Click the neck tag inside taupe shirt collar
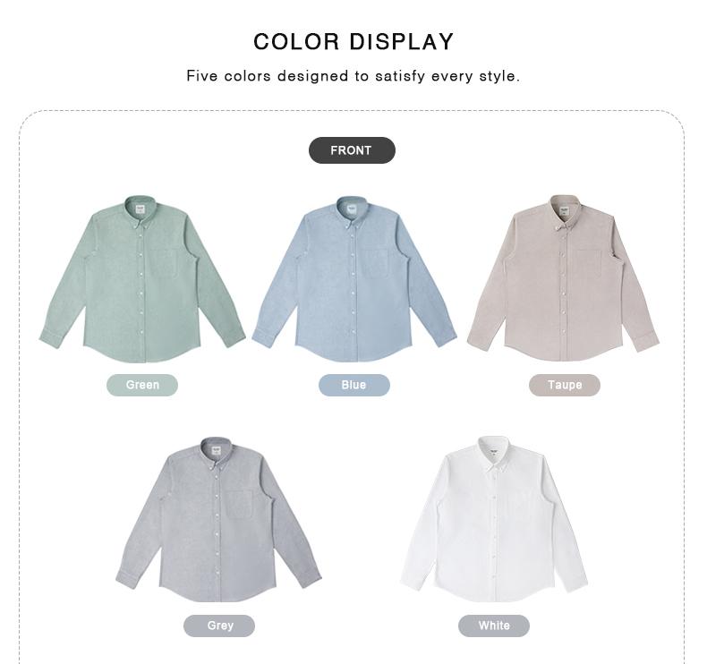 pos(564,210)
